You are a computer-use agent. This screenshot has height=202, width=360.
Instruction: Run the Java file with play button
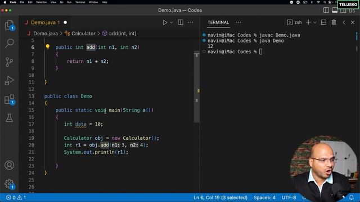coord(165,22)
